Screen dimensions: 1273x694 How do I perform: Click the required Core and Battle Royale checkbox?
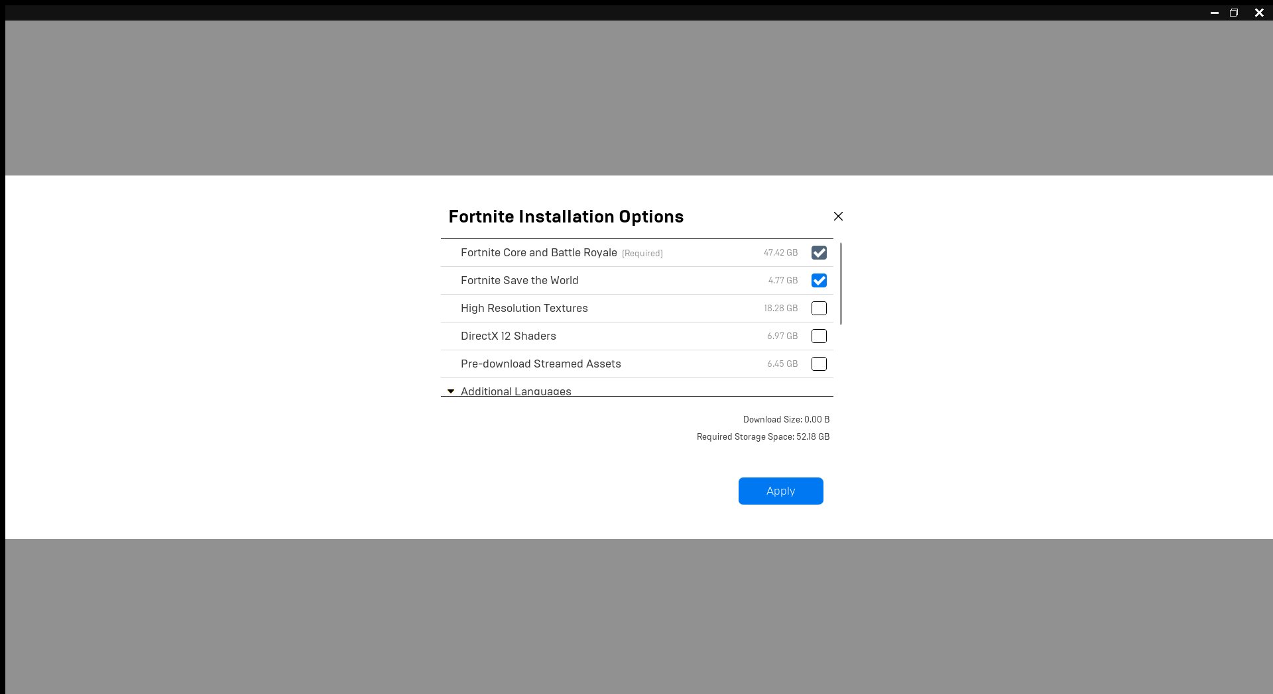pyautogui.click(x=819, y=253)
